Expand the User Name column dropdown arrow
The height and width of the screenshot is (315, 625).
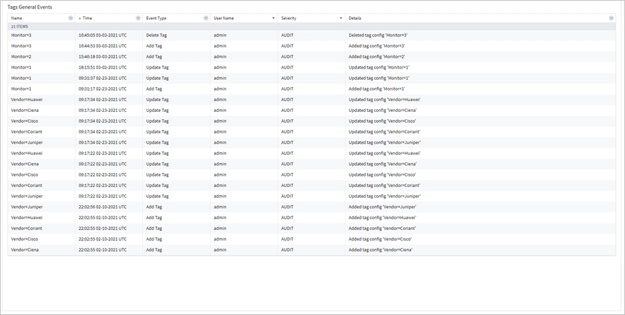click(273, 18)
